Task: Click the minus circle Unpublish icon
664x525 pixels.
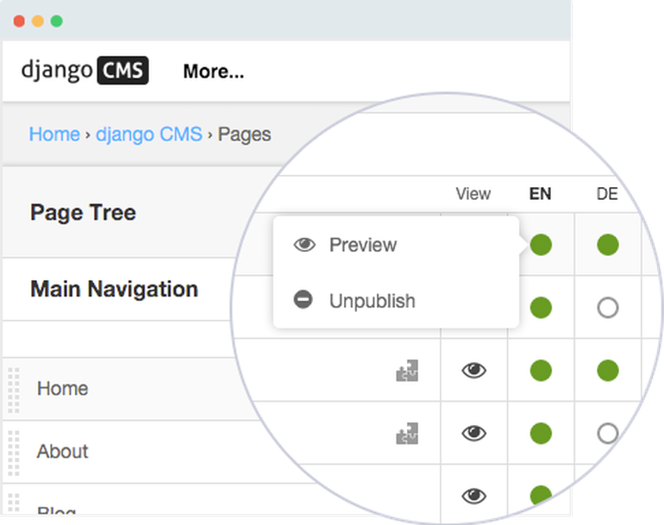Action: 304,300
